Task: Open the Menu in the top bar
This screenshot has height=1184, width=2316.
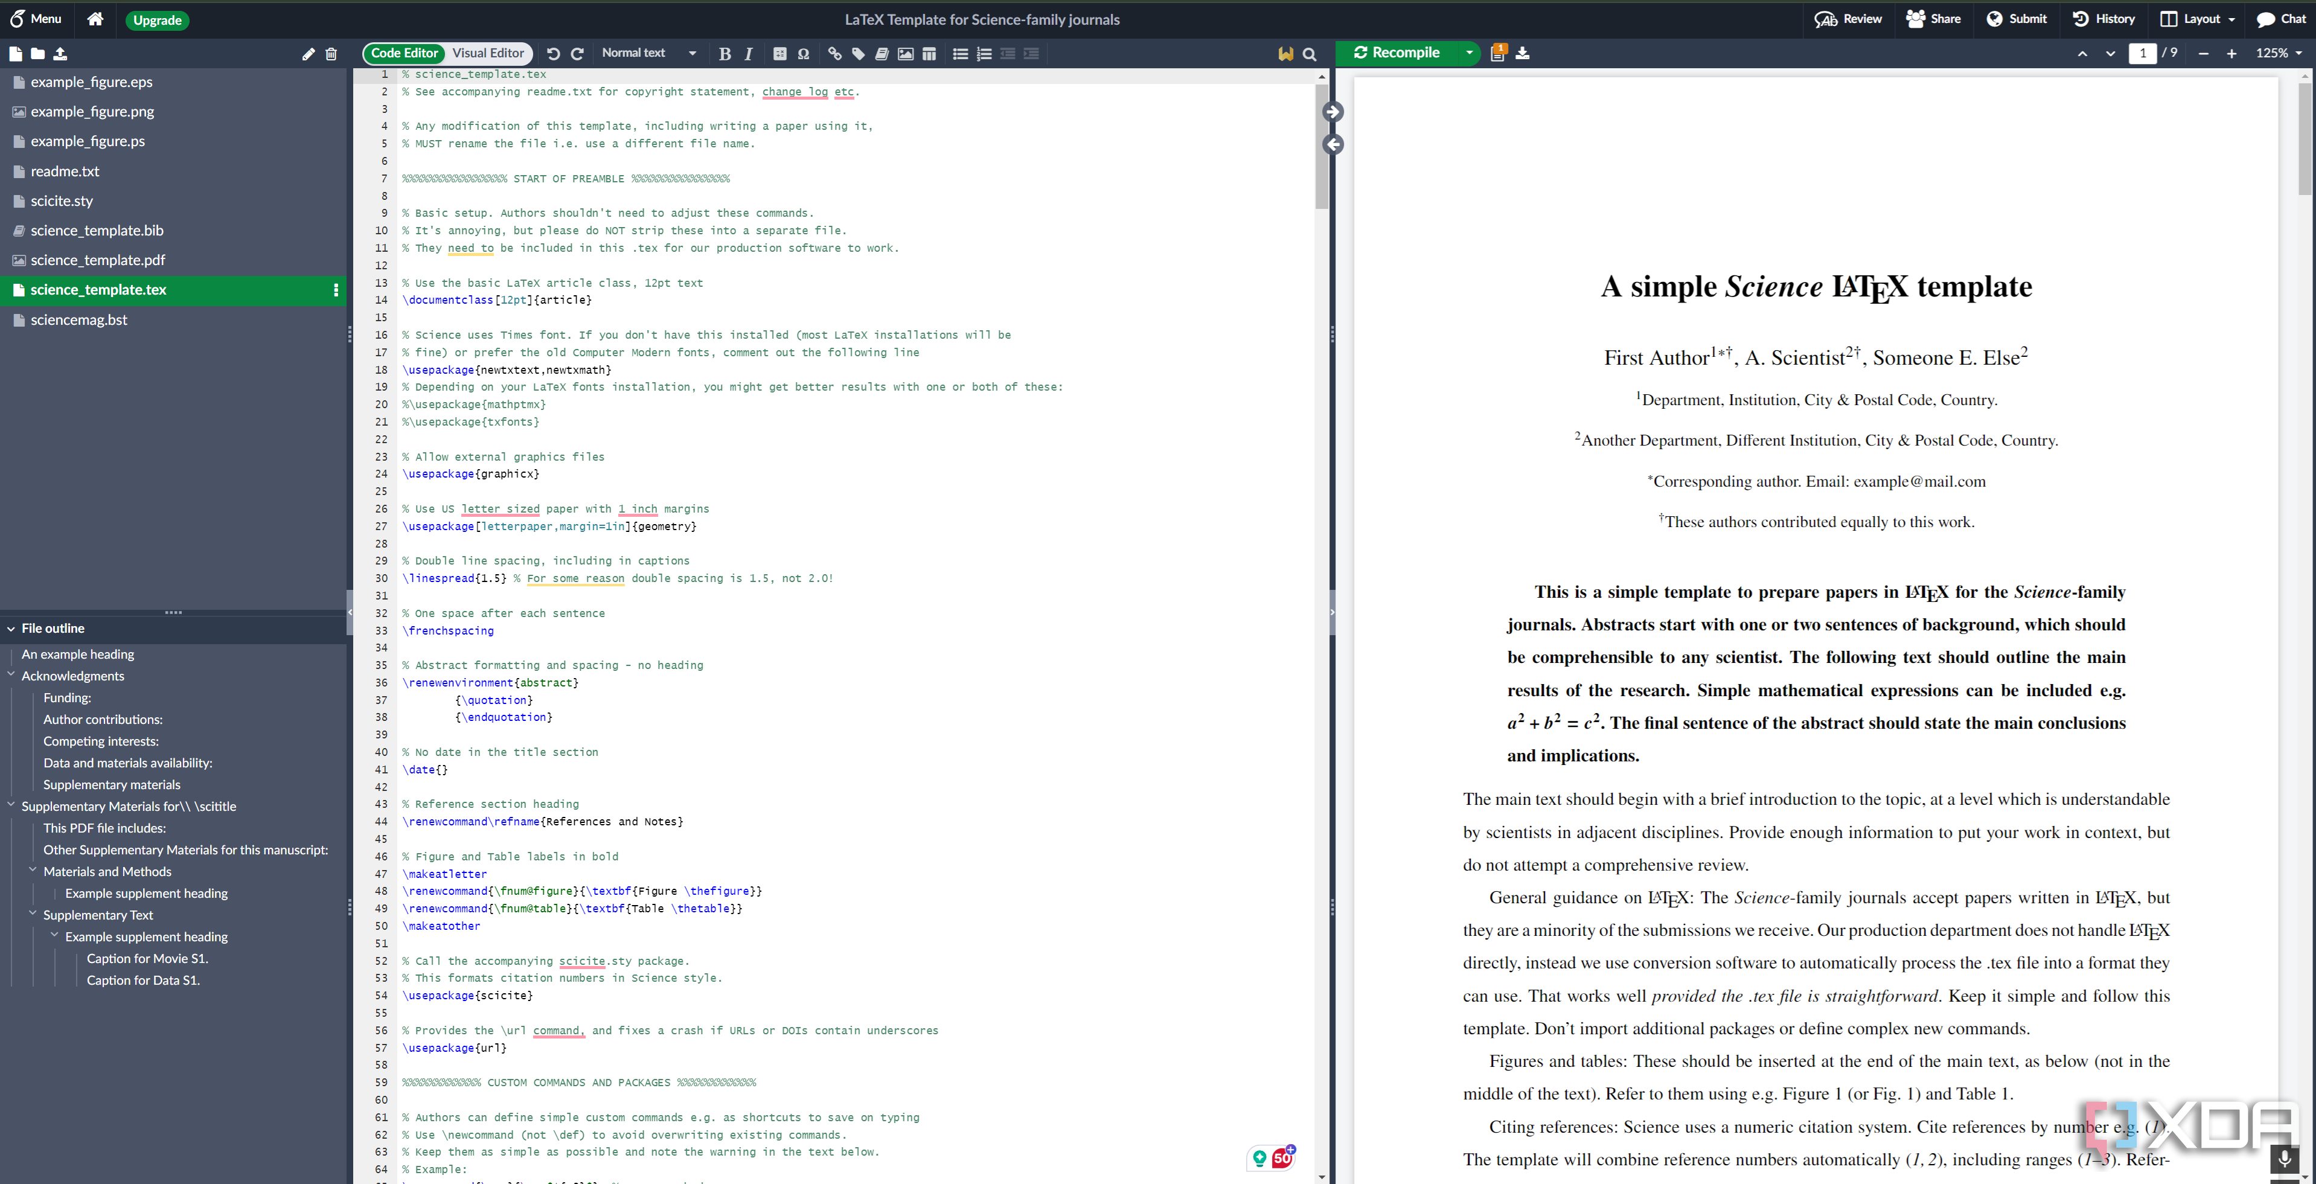Action: pyautogui.click(x=35, y=19)
